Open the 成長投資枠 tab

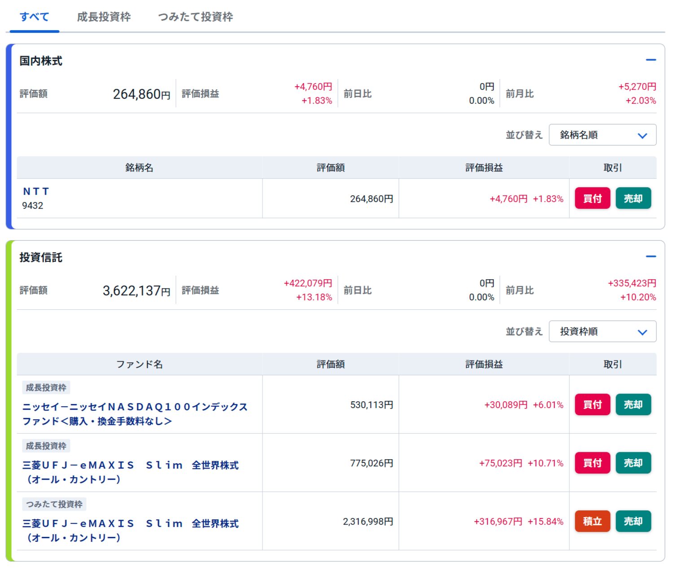coord(104,17)
